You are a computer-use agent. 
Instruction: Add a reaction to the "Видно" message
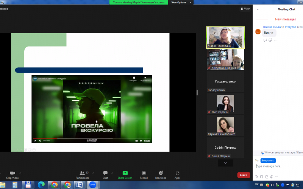point(270,40)
